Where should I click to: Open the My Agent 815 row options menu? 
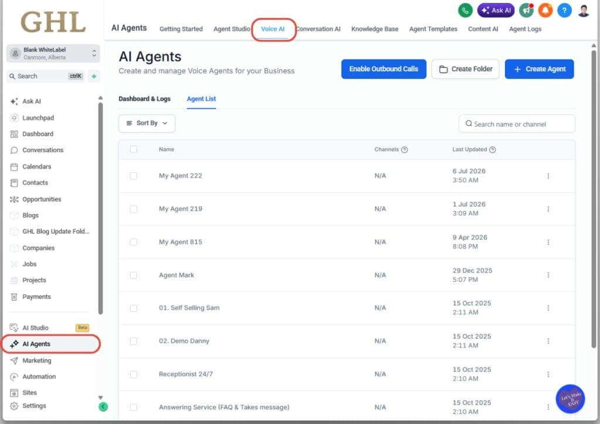click(548, 242)
